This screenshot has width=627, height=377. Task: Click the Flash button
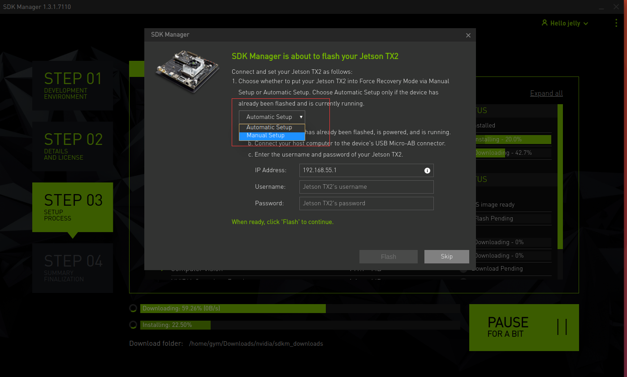tap(389, 257)
